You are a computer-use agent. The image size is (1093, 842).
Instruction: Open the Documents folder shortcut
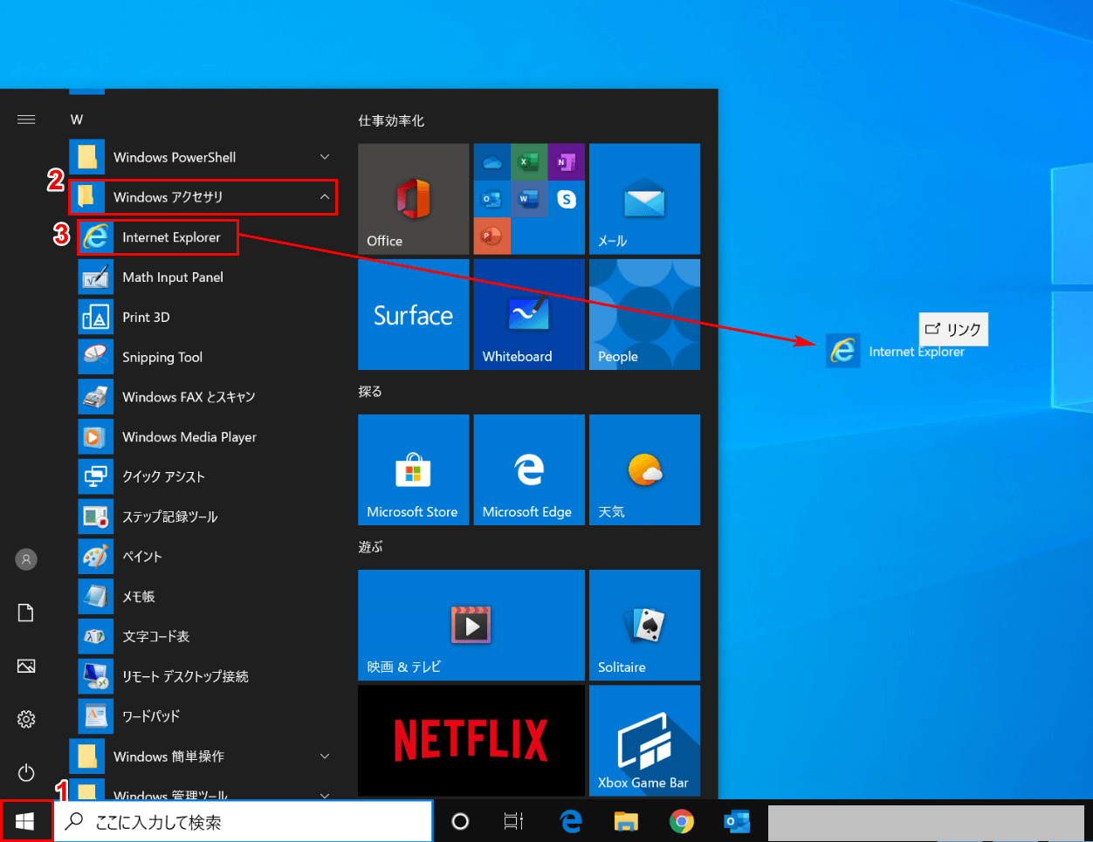pos(26,613)
